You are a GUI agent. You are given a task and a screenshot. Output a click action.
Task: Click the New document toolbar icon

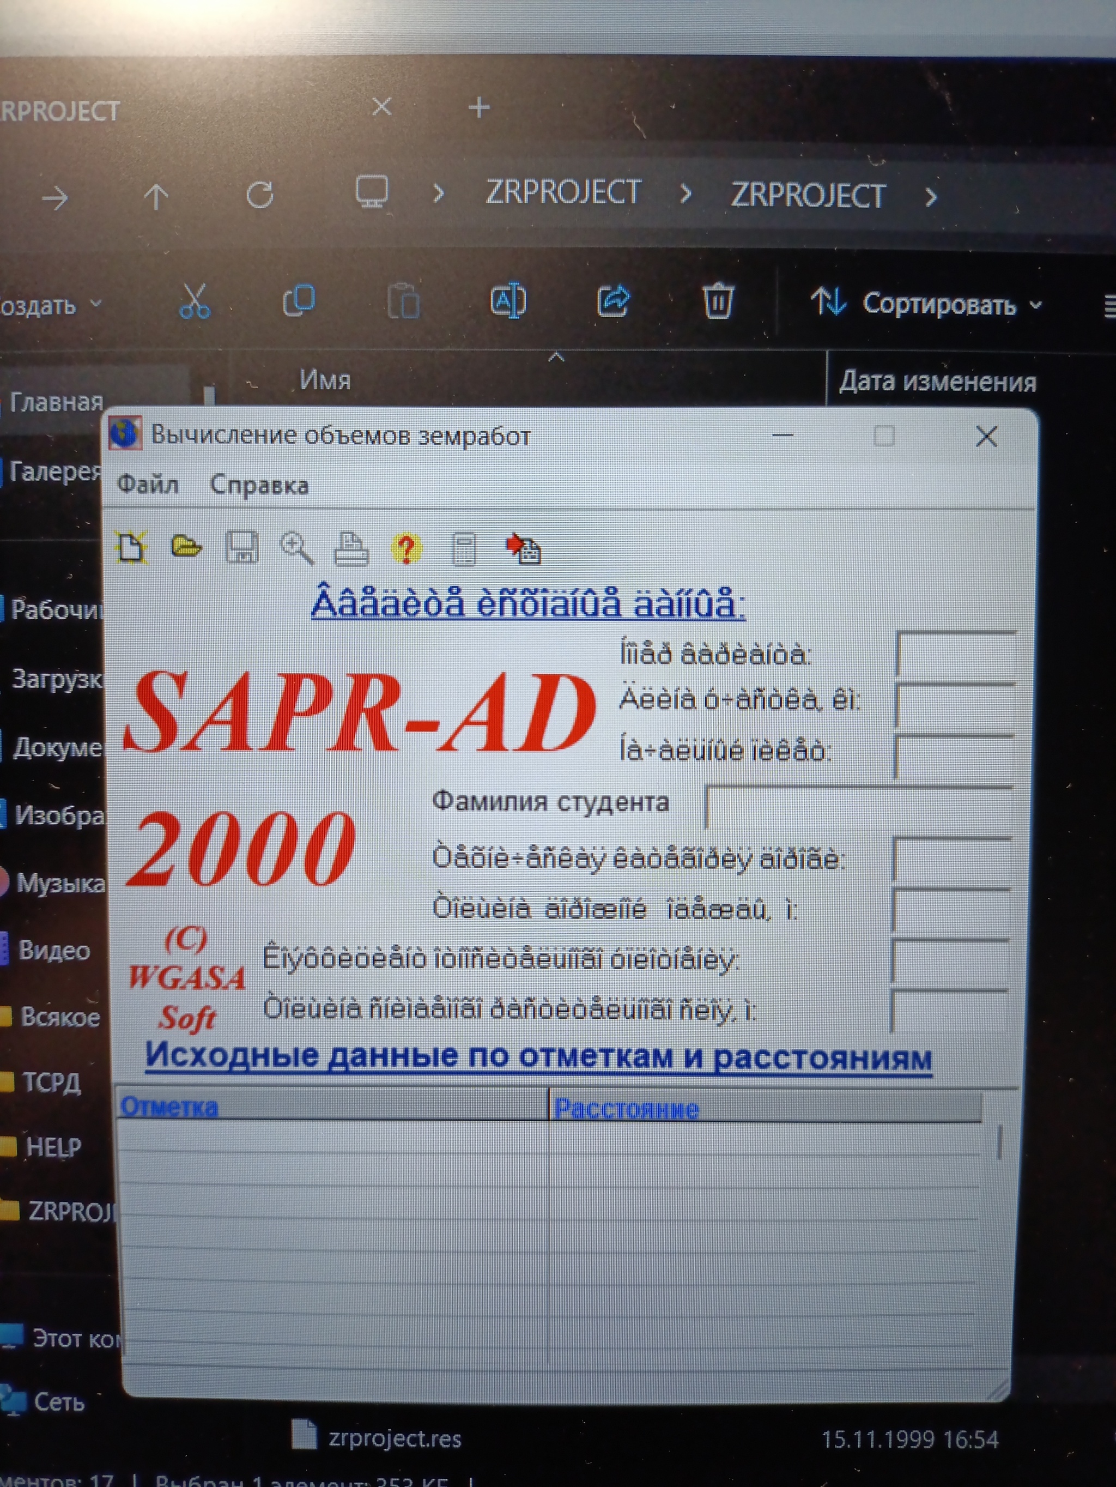(132, 547)
